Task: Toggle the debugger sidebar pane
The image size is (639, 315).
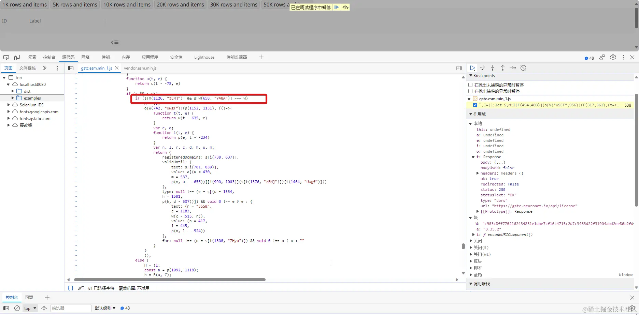Action: pyautogui.click(x=459, y=68)
